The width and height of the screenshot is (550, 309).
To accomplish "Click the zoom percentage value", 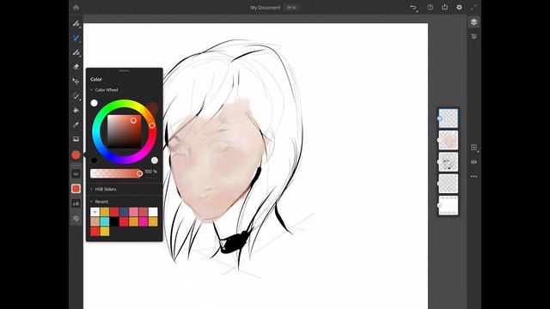I will (x=291, y=8).
